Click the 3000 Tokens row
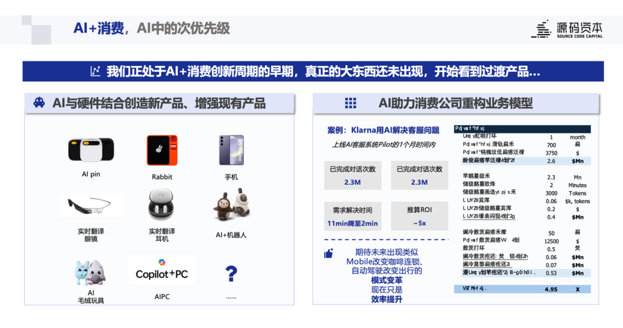Screen dimensions: 623x328 526,193
